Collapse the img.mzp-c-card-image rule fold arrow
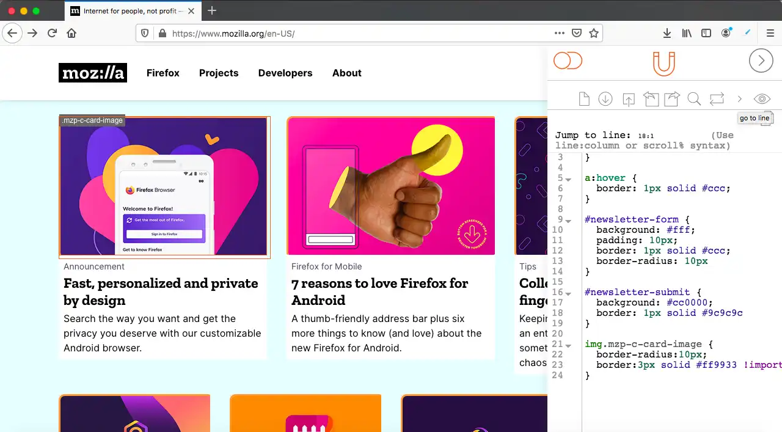This screenshot has height=432, width=782. point(568,346)
